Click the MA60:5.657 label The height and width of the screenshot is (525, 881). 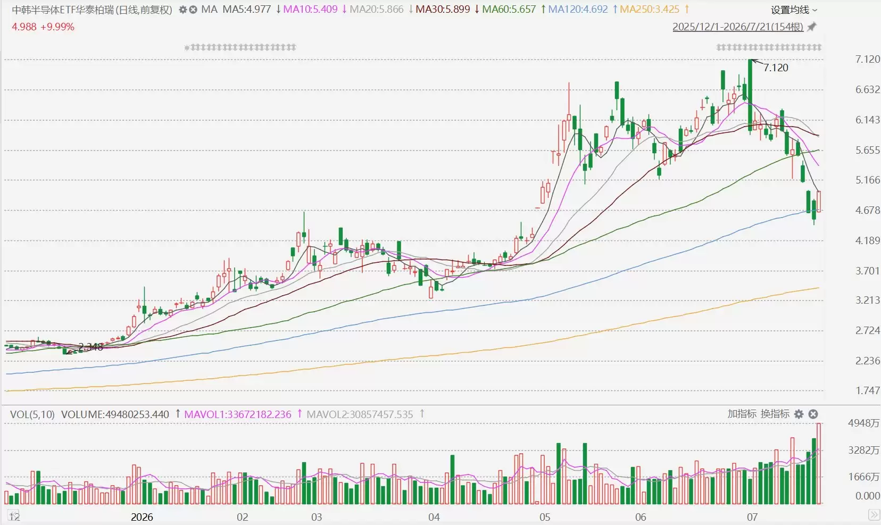point(509,10)
